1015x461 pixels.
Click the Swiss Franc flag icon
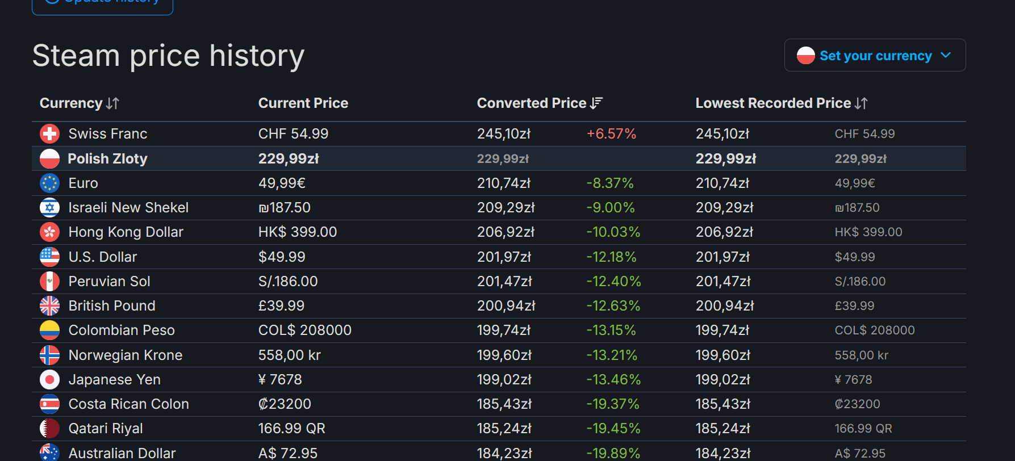pyautogui.click(x=49, y=134)
